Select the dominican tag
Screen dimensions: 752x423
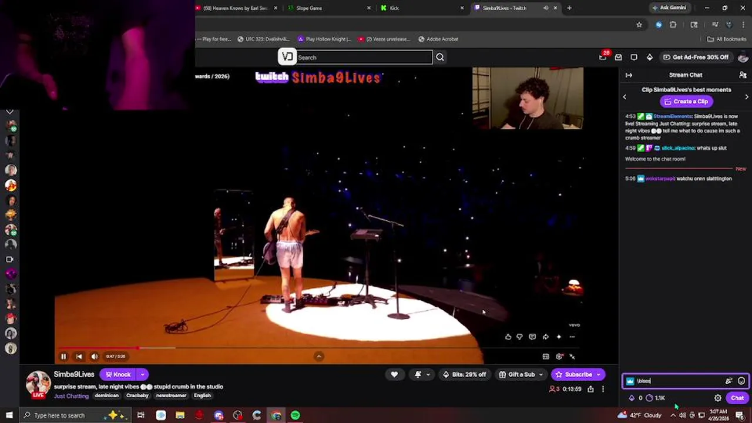click(107, 396)
